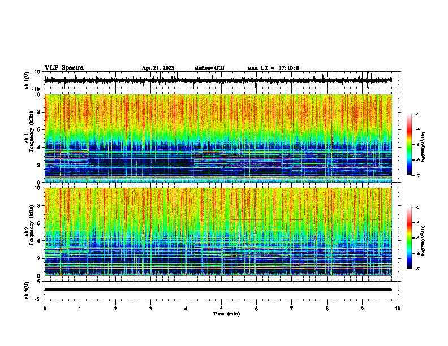The height and width of the screenshot is (346, 448).
Task: Click the "8" frequency tick of ch.1 spectrogram
Action: coord(39,112)
